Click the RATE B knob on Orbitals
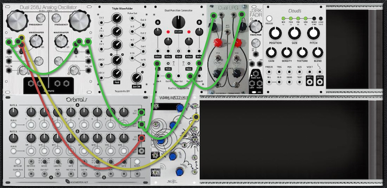Image resolution: width=387 pixels, height=188 pixels. (x=14, y=138)
